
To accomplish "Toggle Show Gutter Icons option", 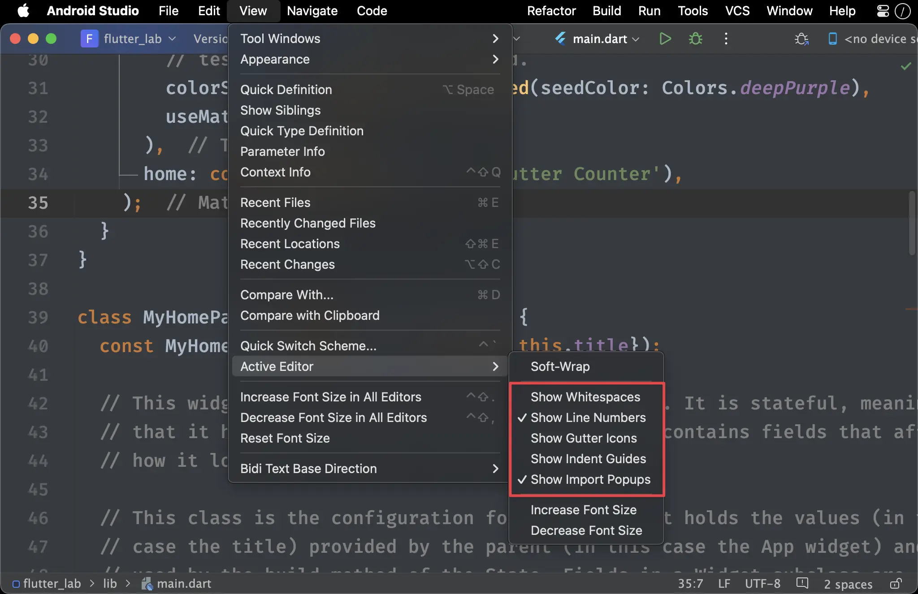I will point(584,438).
